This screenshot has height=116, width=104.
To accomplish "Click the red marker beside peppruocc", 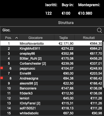I will pos(2,68).
